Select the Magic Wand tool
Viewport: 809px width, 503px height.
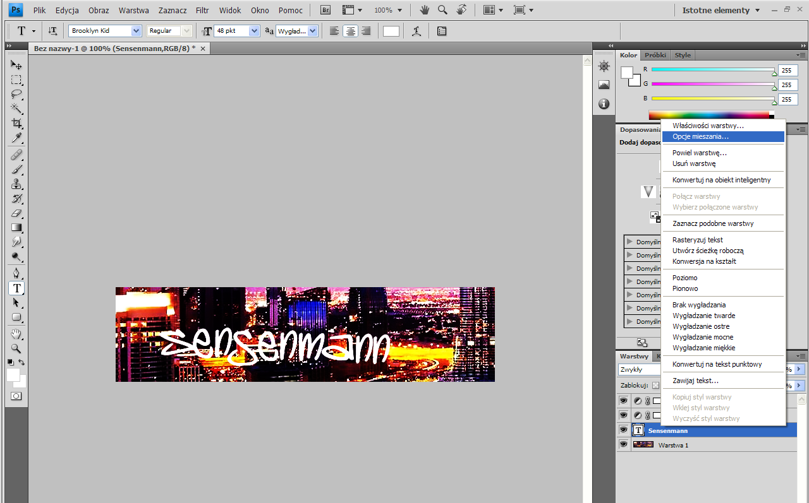[16, 109]
